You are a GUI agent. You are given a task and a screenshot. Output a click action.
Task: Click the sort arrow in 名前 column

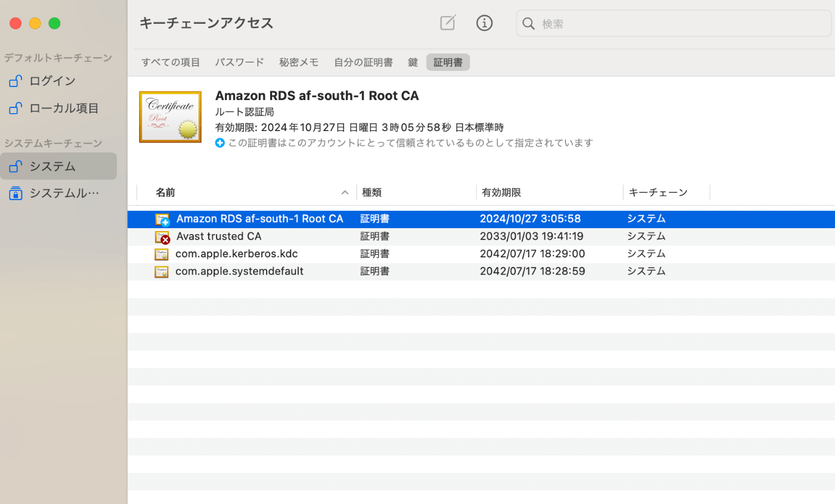[345, 192]
